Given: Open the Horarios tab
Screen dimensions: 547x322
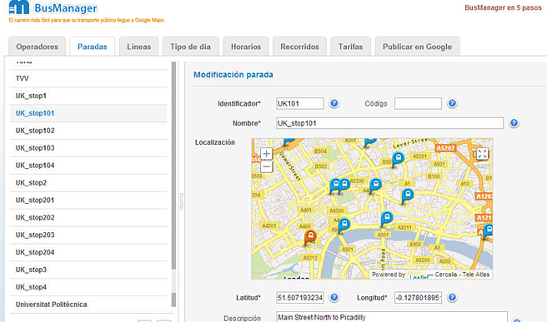Looking at the screenshot, I should coord(246,47).
